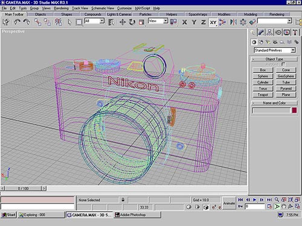This screenshot has height=226, width=302.
Task: Open the Hierarchy command panel
Action: pos(269,33)
